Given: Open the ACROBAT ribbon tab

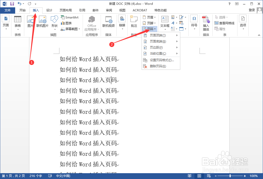Looking at the screenshot, I should point(140,10).
